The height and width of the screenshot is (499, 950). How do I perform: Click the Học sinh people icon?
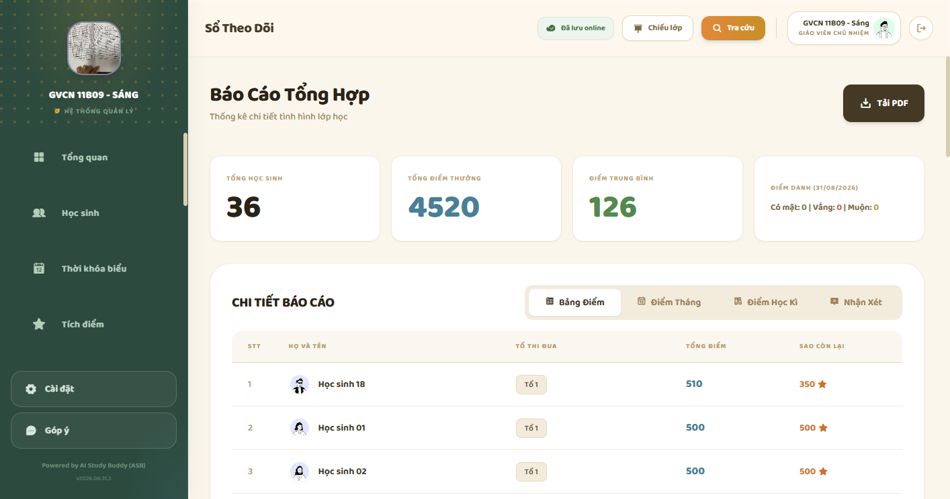[39, 213]
